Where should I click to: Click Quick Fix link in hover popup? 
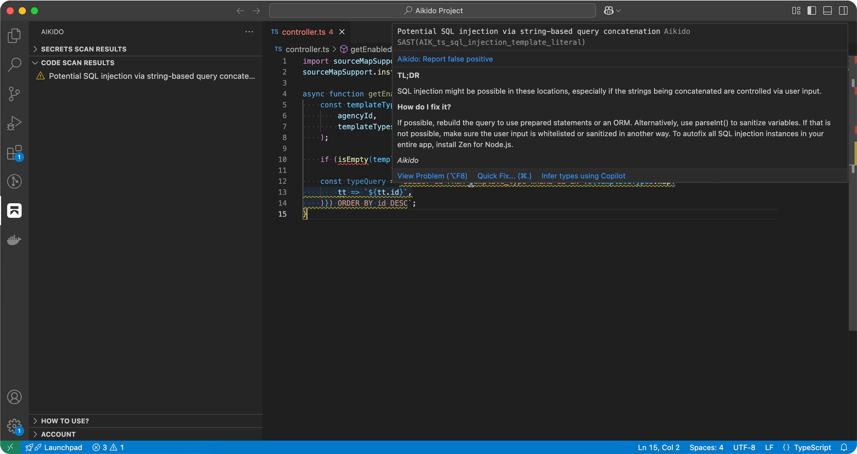click(504, 176)
